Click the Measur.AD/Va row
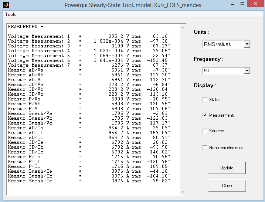This screenshot has height=202, width=265. 89,70
